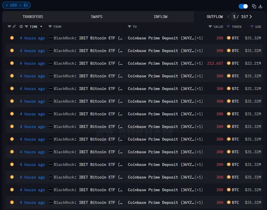Select the OUTFLOW tab

(x=215, y=17)
